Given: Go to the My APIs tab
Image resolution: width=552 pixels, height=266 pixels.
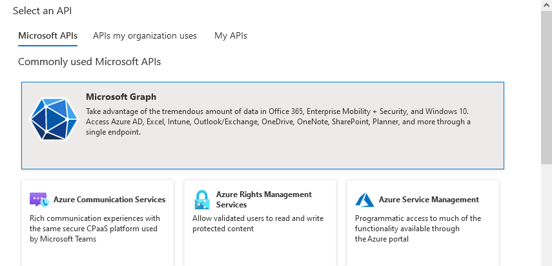Looking at the screenshot, I should [230, 36].
